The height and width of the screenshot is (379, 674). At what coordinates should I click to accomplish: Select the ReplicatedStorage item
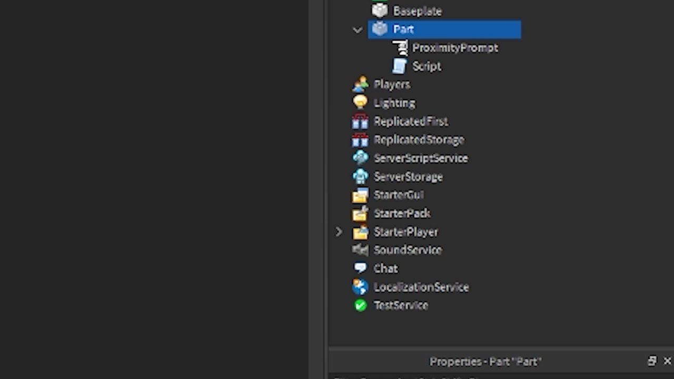pyautogui.click(x=419, y=140)
